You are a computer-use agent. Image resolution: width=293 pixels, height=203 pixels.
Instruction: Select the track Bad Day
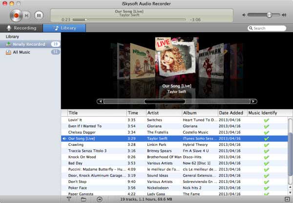(174, 163)
